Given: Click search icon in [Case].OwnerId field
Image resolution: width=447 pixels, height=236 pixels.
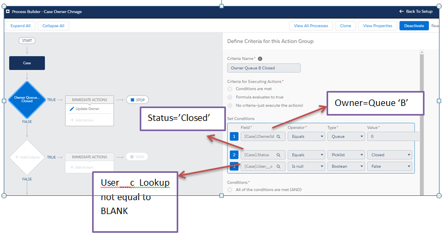Looking at the screenshot, I should pyautogui.click(x=278, y=136).
